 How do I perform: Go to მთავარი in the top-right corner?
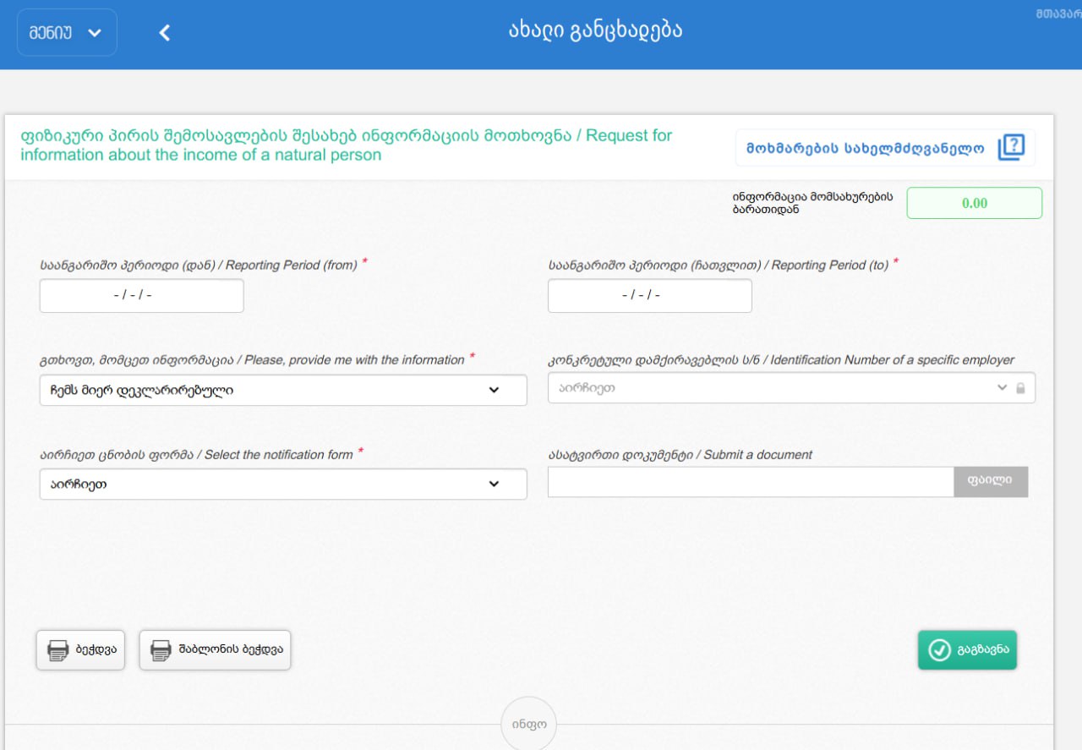coord(1057,14)
